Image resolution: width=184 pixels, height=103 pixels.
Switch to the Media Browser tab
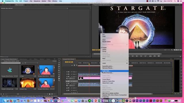[x=23, y=59]
